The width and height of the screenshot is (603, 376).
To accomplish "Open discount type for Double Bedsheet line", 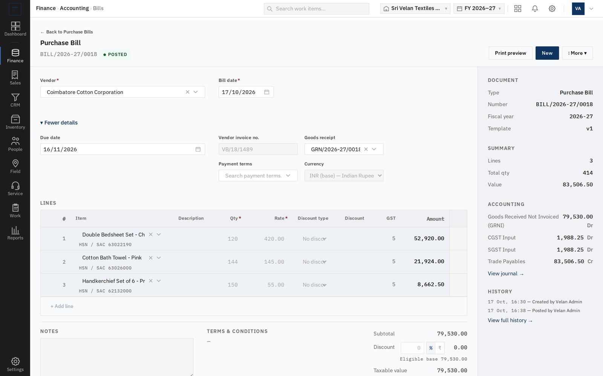I will [x=315, y=239].
